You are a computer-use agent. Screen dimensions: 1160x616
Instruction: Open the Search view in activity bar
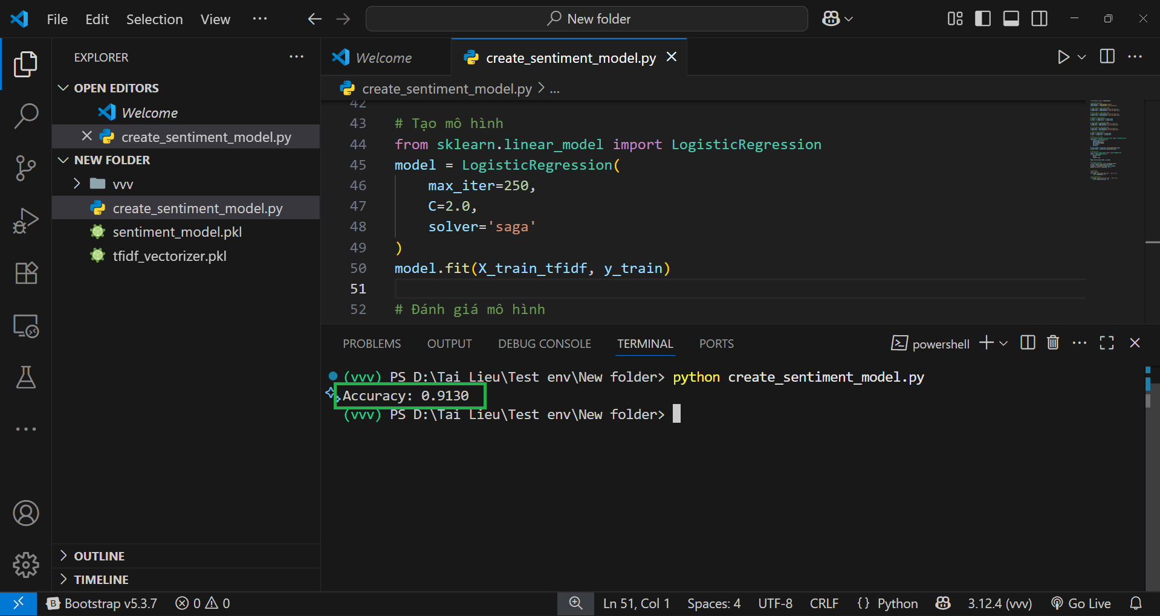point(26,115)
